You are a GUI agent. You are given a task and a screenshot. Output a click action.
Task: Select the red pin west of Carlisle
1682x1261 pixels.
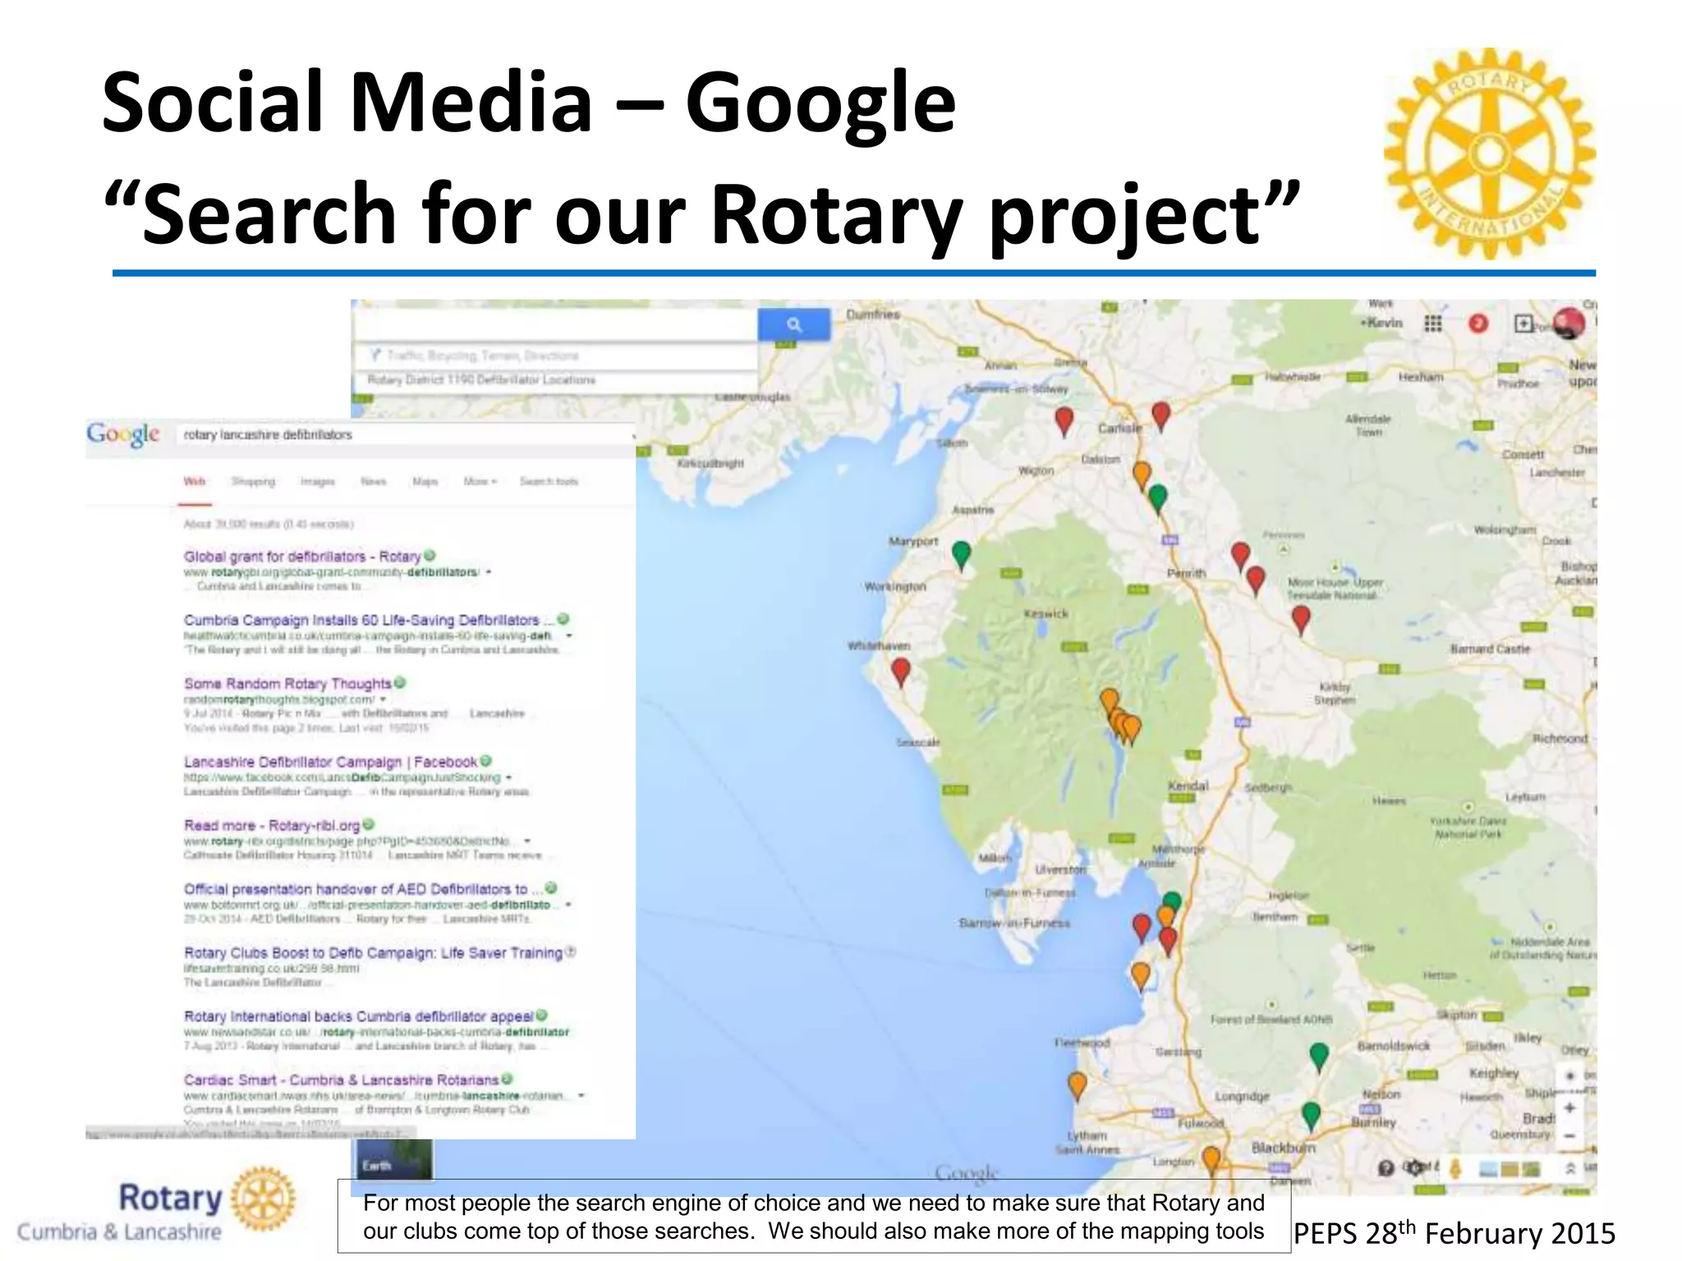coord(1064,420)
